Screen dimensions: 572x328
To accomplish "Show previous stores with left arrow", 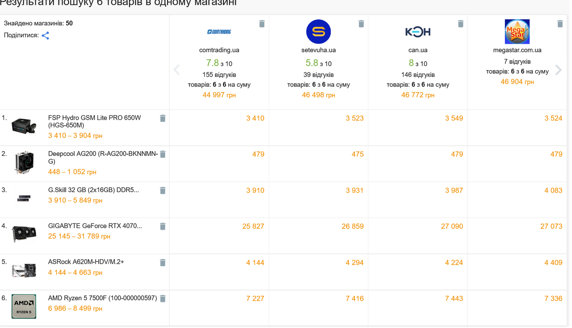I will click(177, 70).
